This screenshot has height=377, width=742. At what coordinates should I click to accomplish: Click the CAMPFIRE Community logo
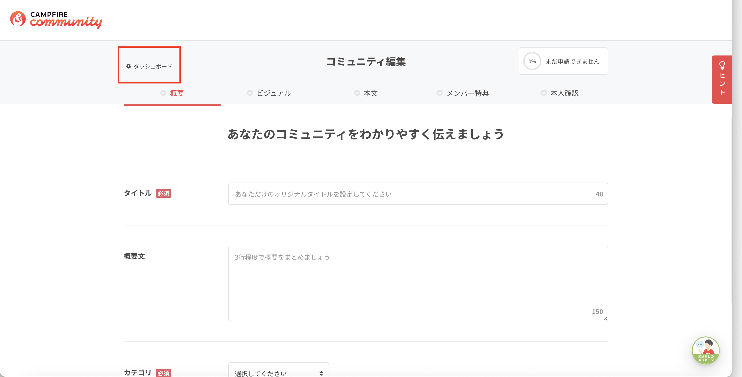pos(56,20)
